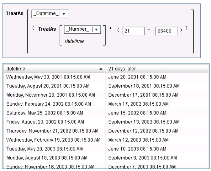The width and height of the screenshot is (211, 171).
Task: Click the plus operator in the expression
Action: tap(110, 28)
